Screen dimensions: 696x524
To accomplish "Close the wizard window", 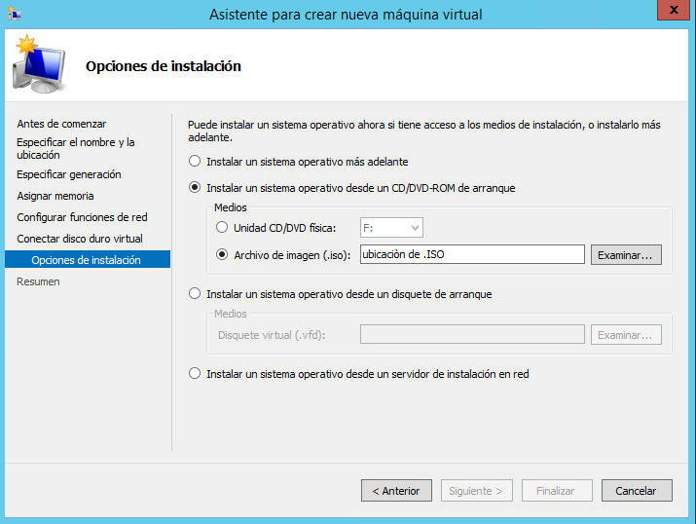I will (x=674, y=10).
